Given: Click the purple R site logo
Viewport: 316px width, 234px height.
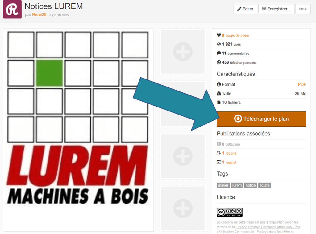Looking at the screenshot, I should click(12, 9).
